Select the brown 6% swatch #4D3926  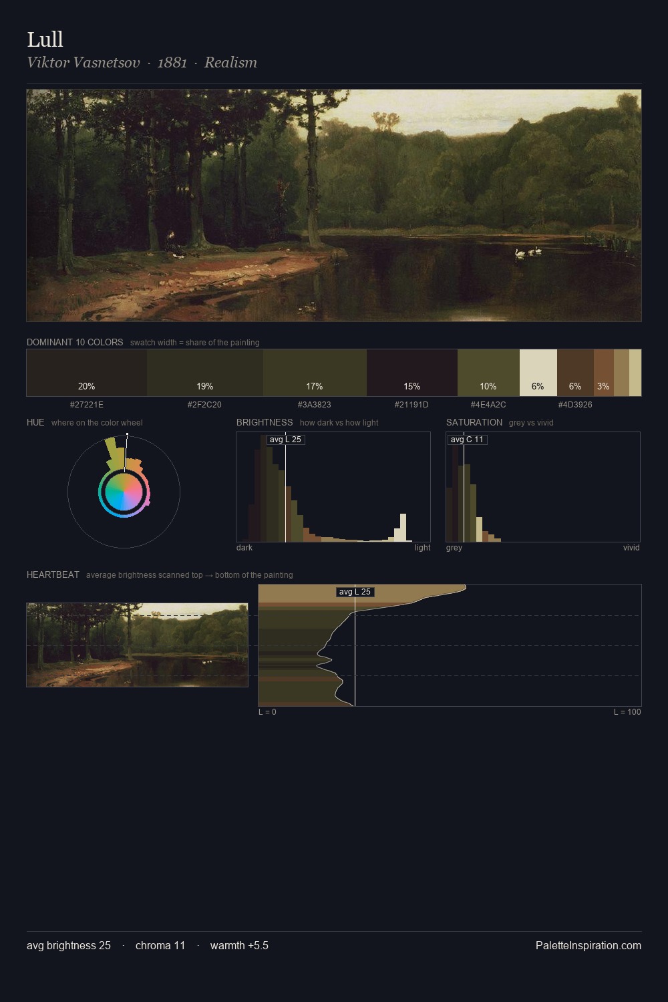[575, 373]
